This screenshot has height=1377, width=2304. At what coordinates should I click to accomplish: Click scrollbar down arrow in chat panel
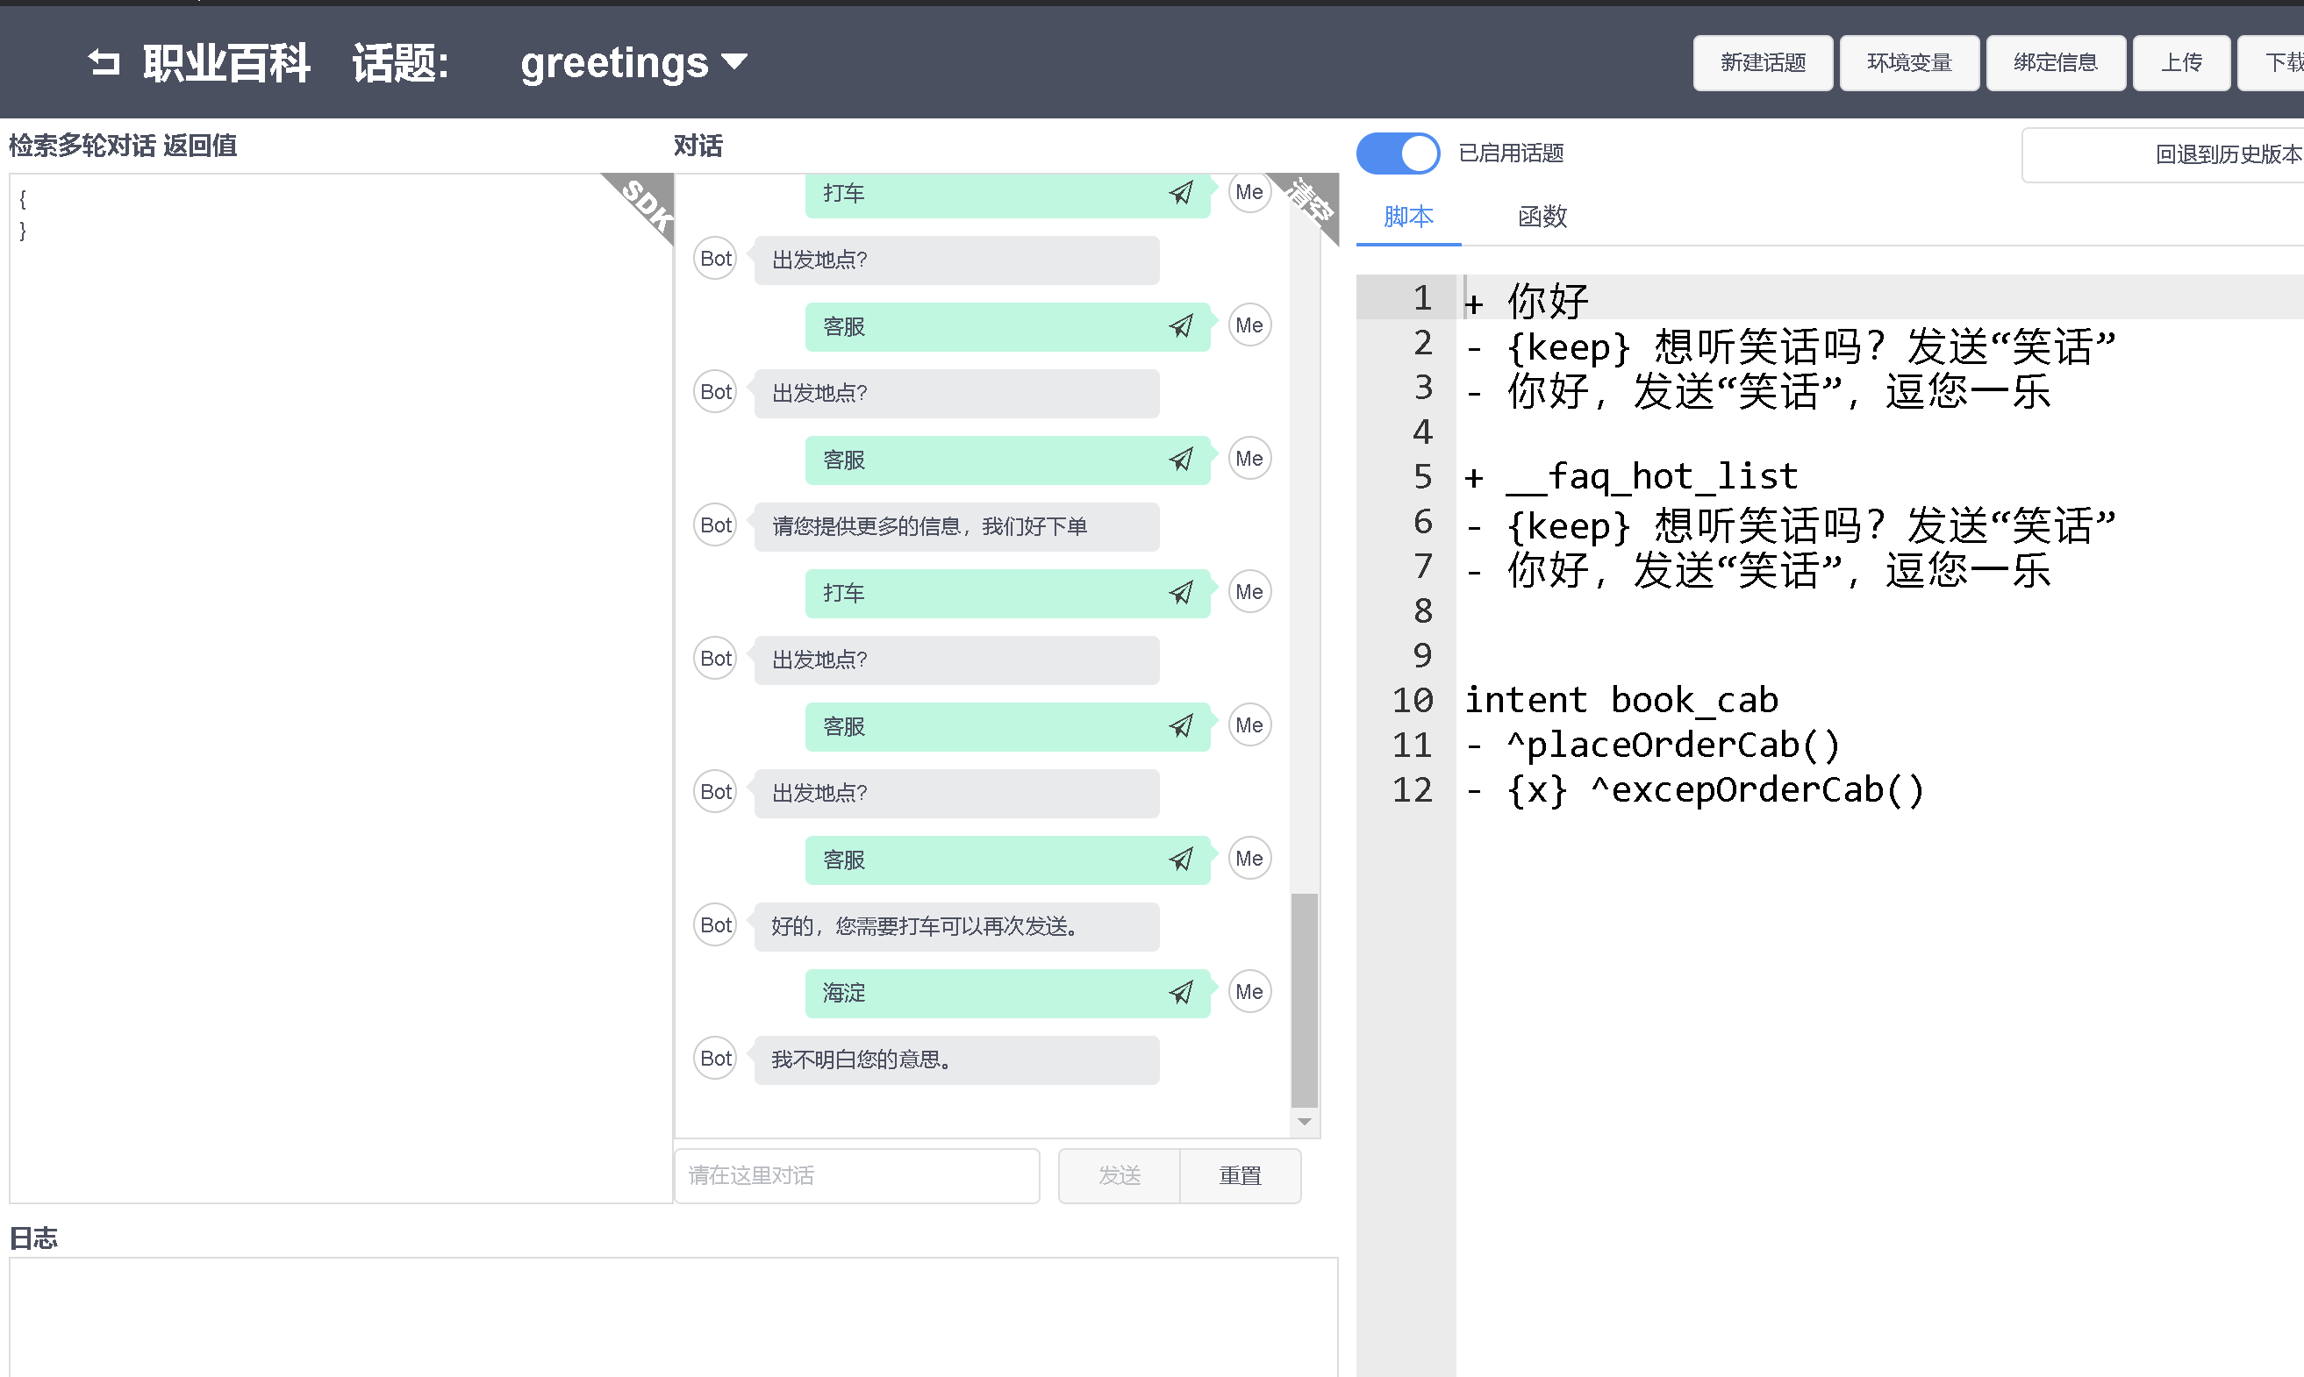pos(1305,1122)
